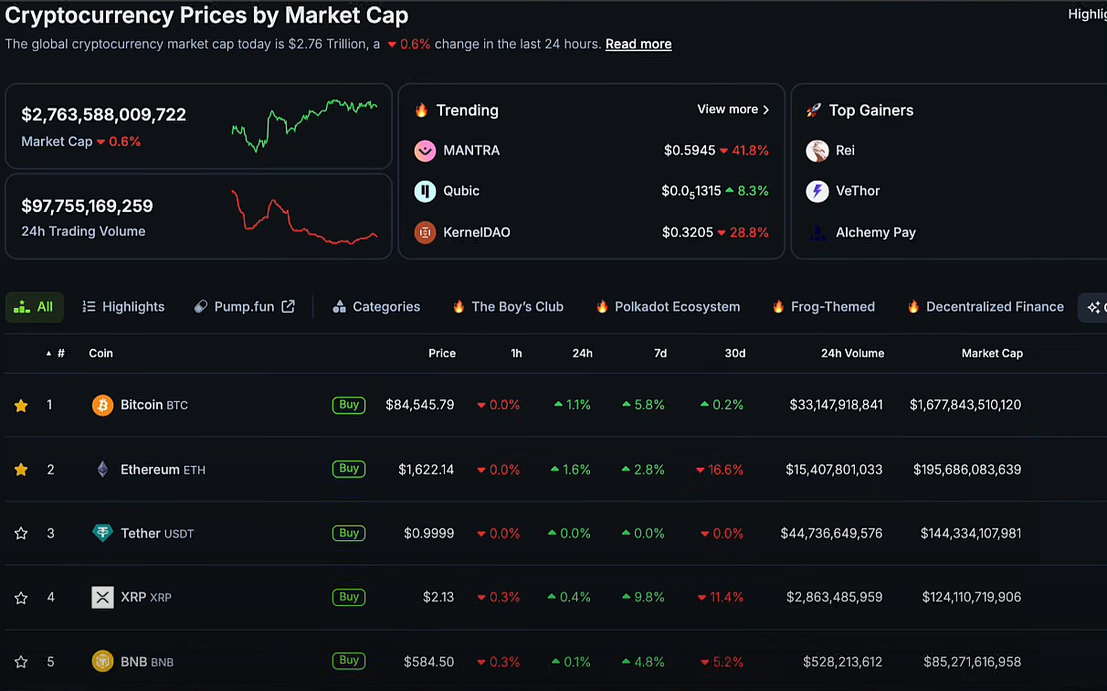The image size is (1107, 691).
Task: Select the Polkadot Ecosystem tab
Action: click(667, 307)
